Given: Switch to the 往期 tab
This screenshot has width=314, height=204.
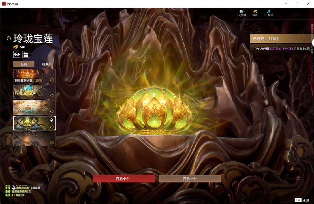Looking at the screenshot, I should coord(45,64).
